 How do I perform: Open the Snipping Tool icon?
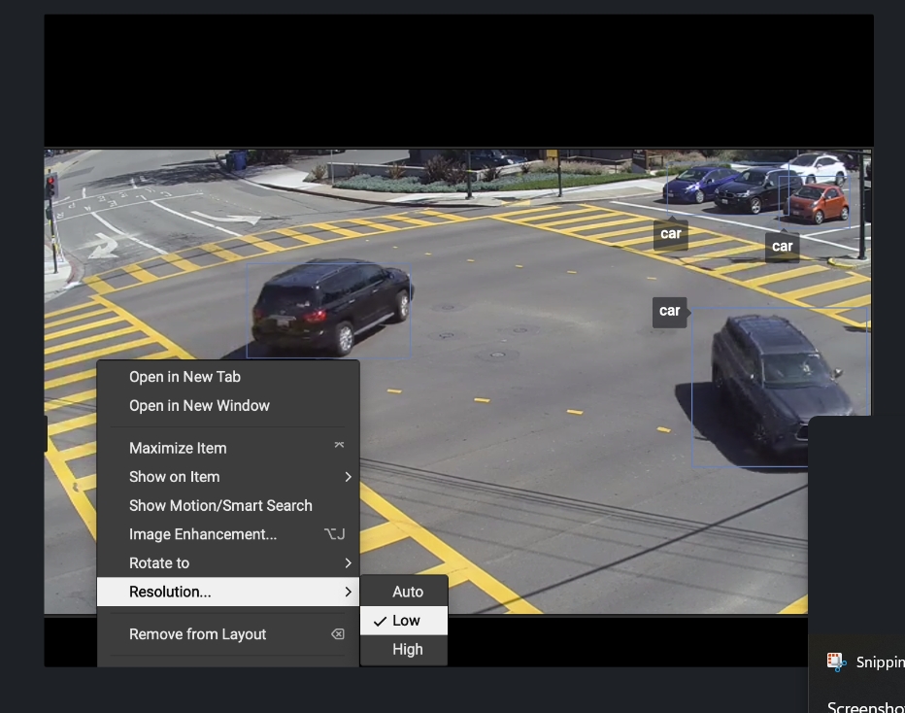pyautogui.click(x=836, y=662)
